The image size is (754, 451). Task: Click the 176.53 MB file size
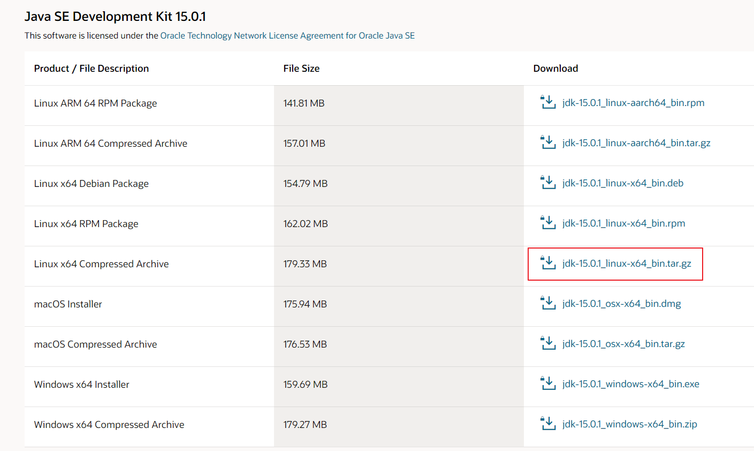point(305,344)
